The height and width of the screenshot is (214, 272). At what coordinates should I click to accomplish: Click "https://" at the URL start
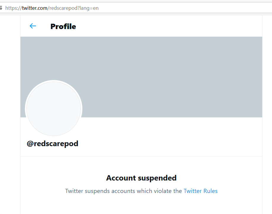[13, 8]
